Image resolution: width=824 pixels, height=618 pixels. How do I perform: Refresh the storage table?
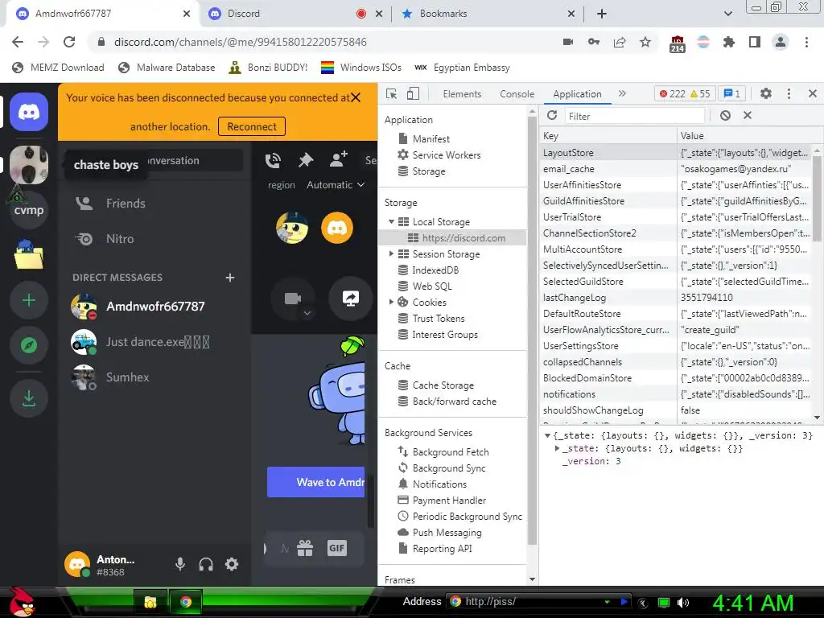[x=552, y=115]
